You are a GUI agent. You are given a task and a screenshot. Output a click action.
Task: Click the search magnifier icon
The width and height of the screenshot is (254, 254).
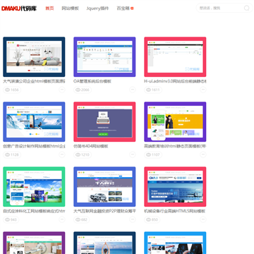click(246, 8)
